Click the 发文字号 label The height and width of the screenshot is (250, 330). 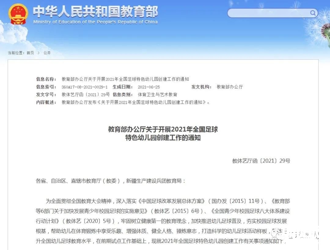(46, 95)
